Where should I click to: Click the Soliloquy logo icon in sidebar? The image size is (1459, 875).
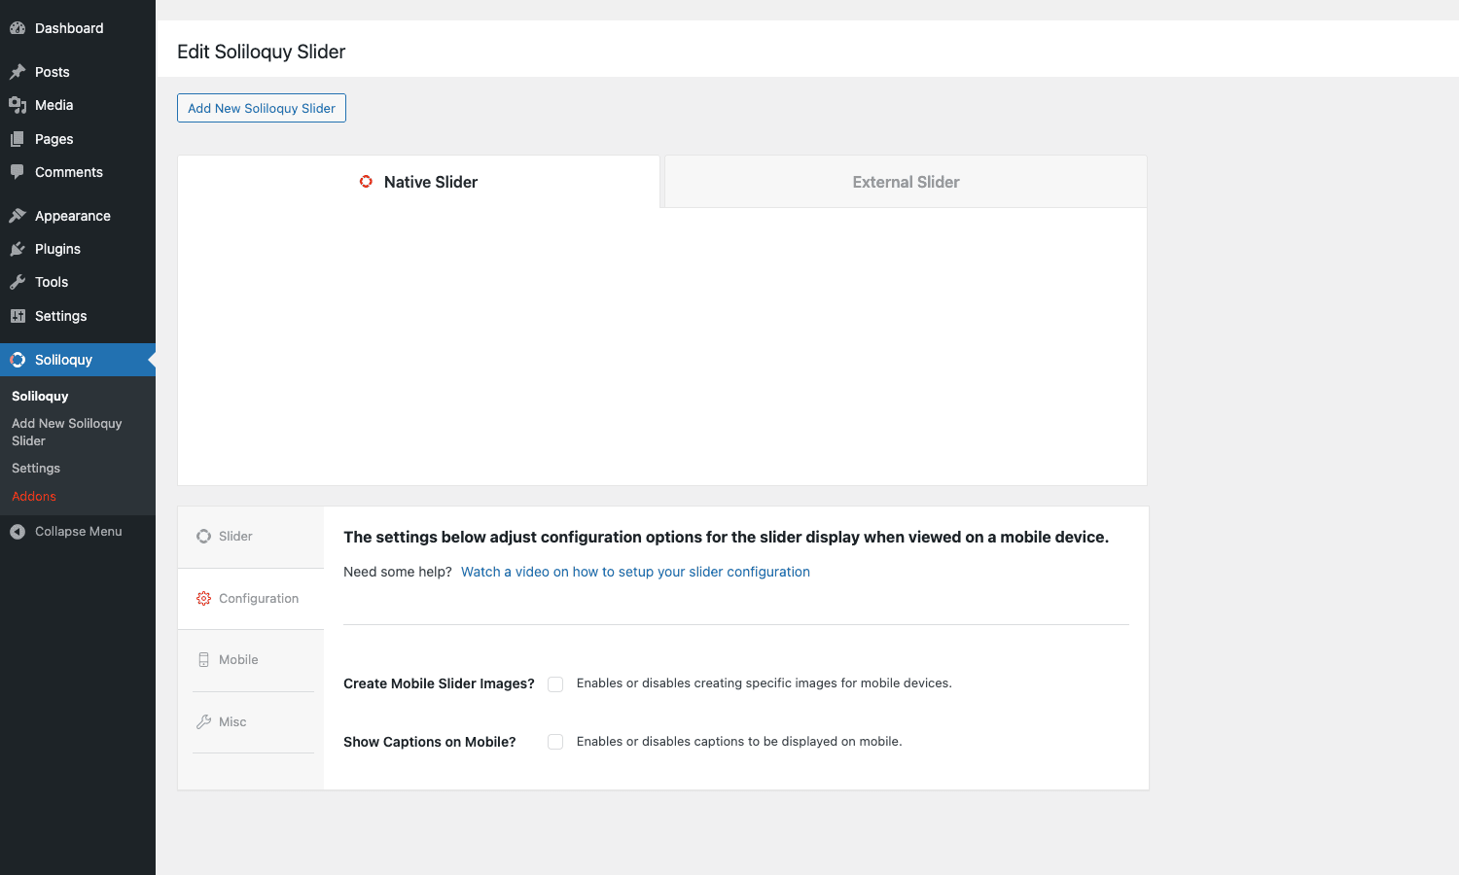pos(18,360)
